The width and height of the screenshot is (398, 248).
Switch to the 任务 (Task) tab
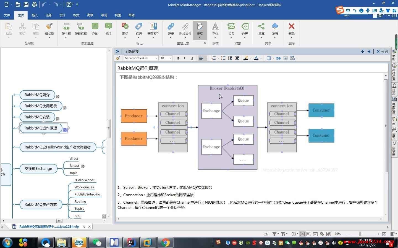pos(49,15)
